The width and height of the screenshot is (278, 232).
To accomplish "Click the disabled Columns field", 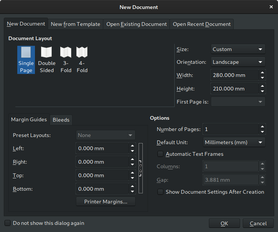I will click(231, 166).
